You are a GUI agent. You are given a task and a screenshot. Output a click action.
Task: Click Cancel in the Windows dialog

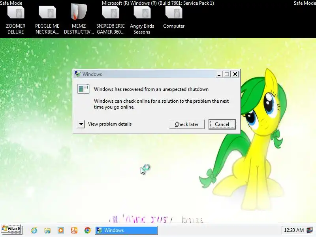(x=222, y=124)
